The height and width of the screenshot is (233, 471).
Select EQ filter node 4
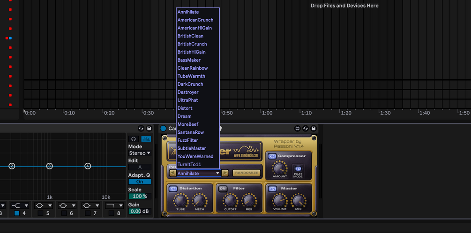click(88, 166)
